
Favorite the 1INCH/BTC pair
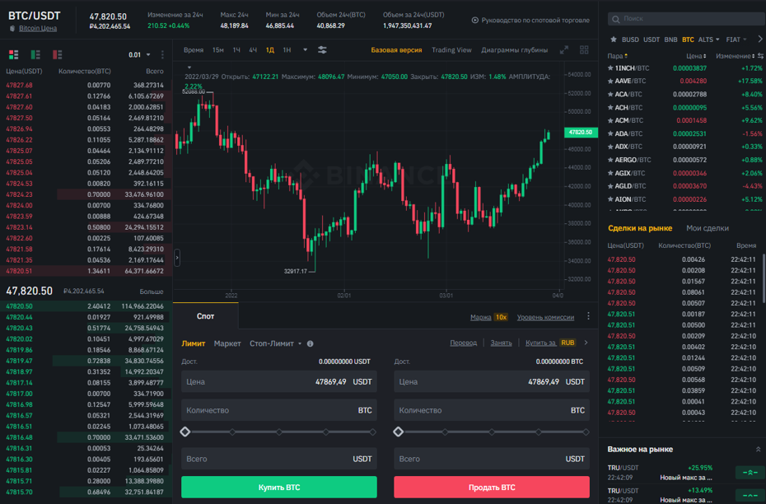pyautogui.click(x=610, y=68)
